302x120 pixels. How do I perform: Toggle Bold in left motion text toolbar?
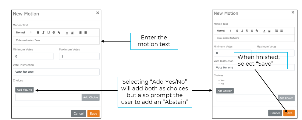click(x=38, y=33)
